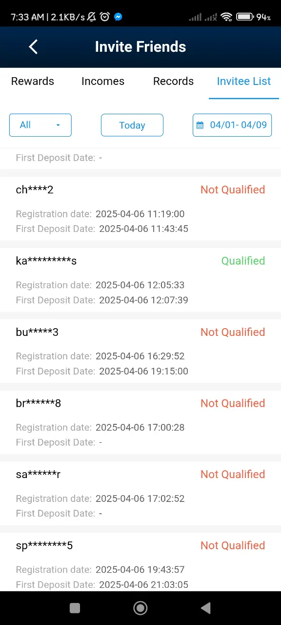Tap the back arrow icon
The width and height of the screenshot is (281, 625).
[33, 47]
